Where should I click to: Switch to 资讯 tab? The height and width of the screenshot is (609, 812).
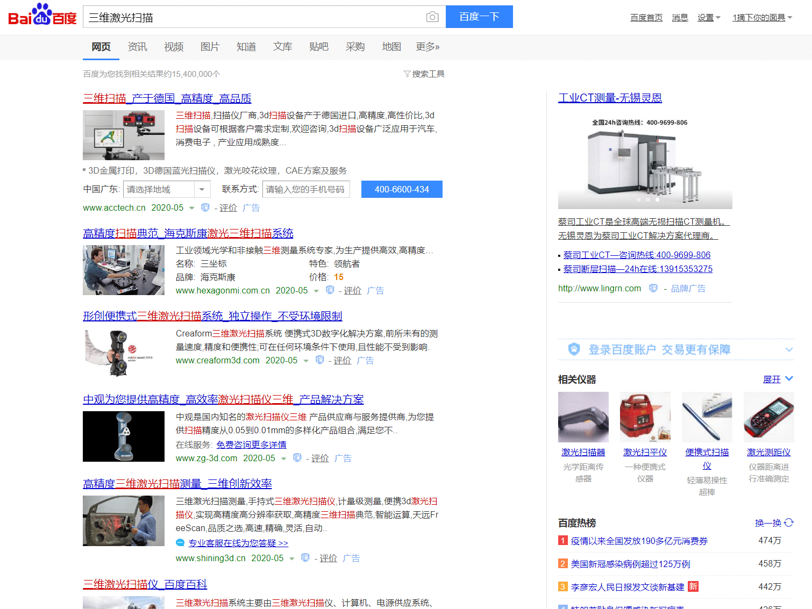[137, 47]
